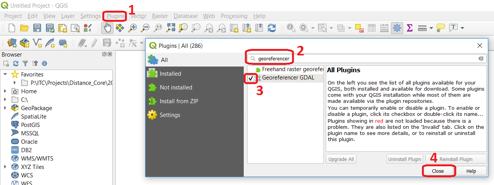The image size is (494, 185).
Task: Click the Data Source Manager icon
Action: pyautogui.click(x=12, y=42)
